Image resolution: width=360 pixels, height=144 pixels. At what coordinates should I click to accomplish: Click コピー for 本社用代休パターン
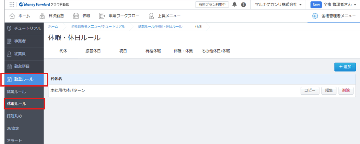(310, 90)
